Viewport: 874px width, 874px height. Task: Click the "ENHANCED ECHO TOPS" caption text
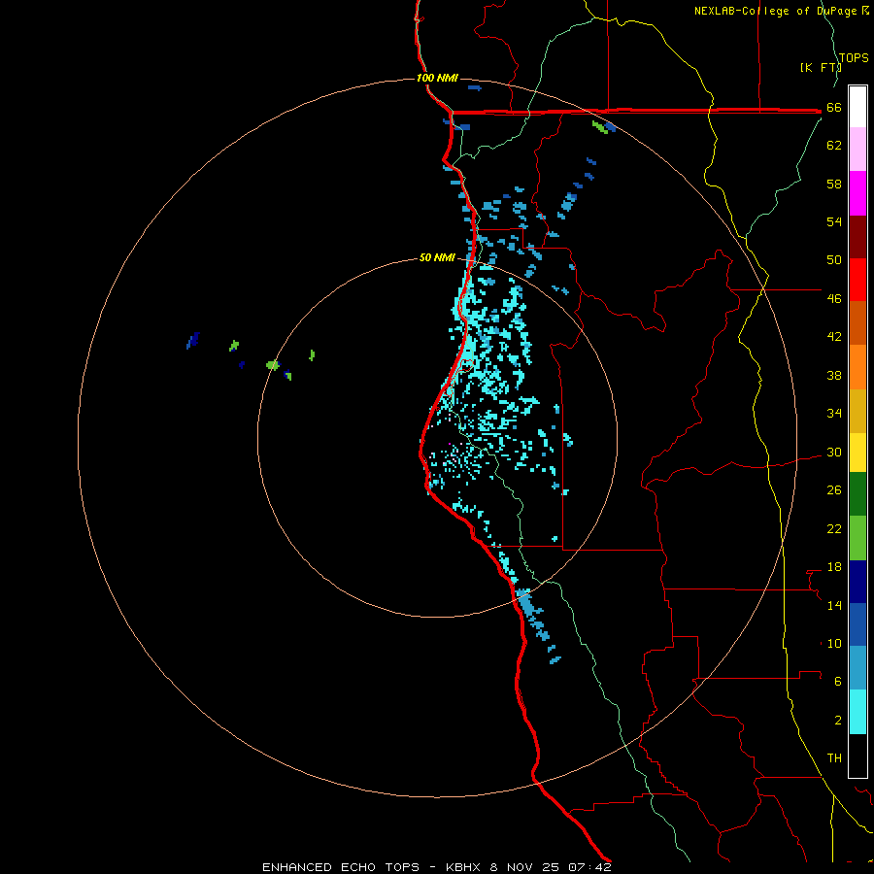point(341,867)
